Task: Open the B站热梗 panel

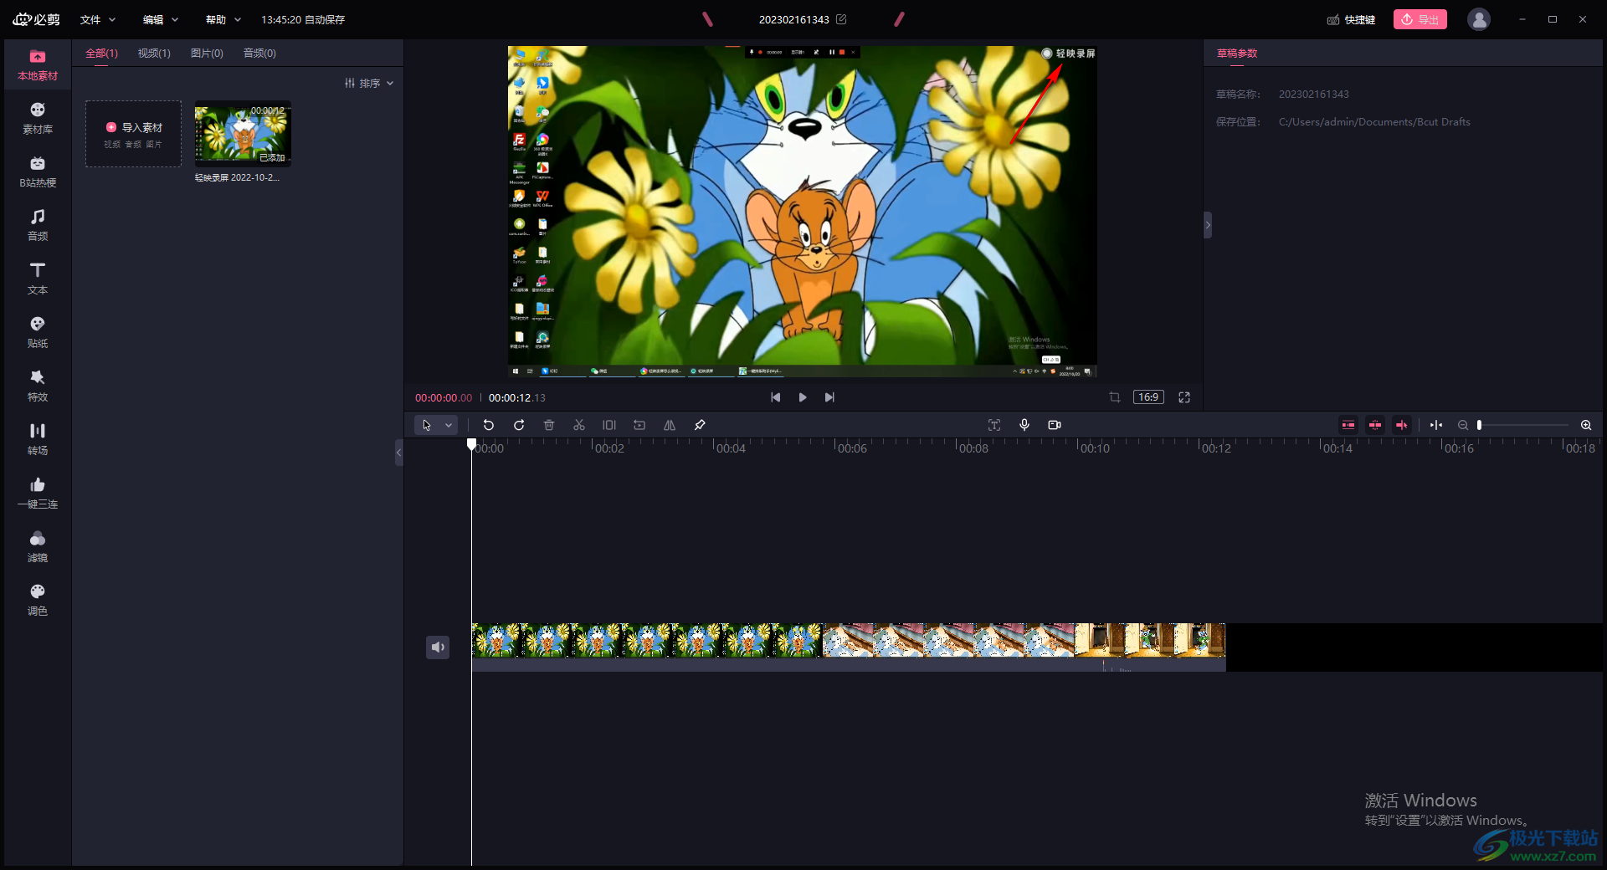Action: tap(38, 172)
